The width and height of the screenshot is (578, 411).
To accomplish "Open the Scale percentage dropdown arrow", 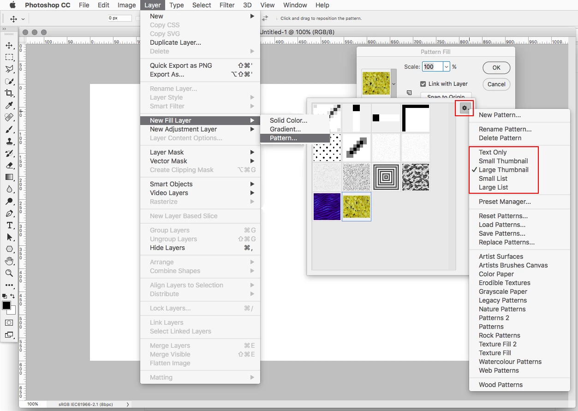I will tap(447, 67).
